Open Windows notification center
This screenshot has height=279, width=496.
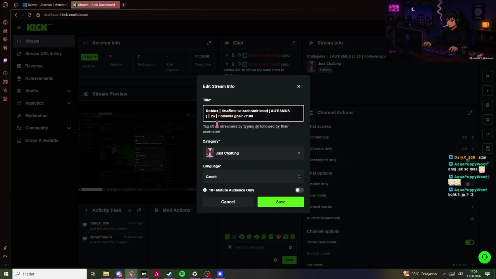(x=488, y=274)
